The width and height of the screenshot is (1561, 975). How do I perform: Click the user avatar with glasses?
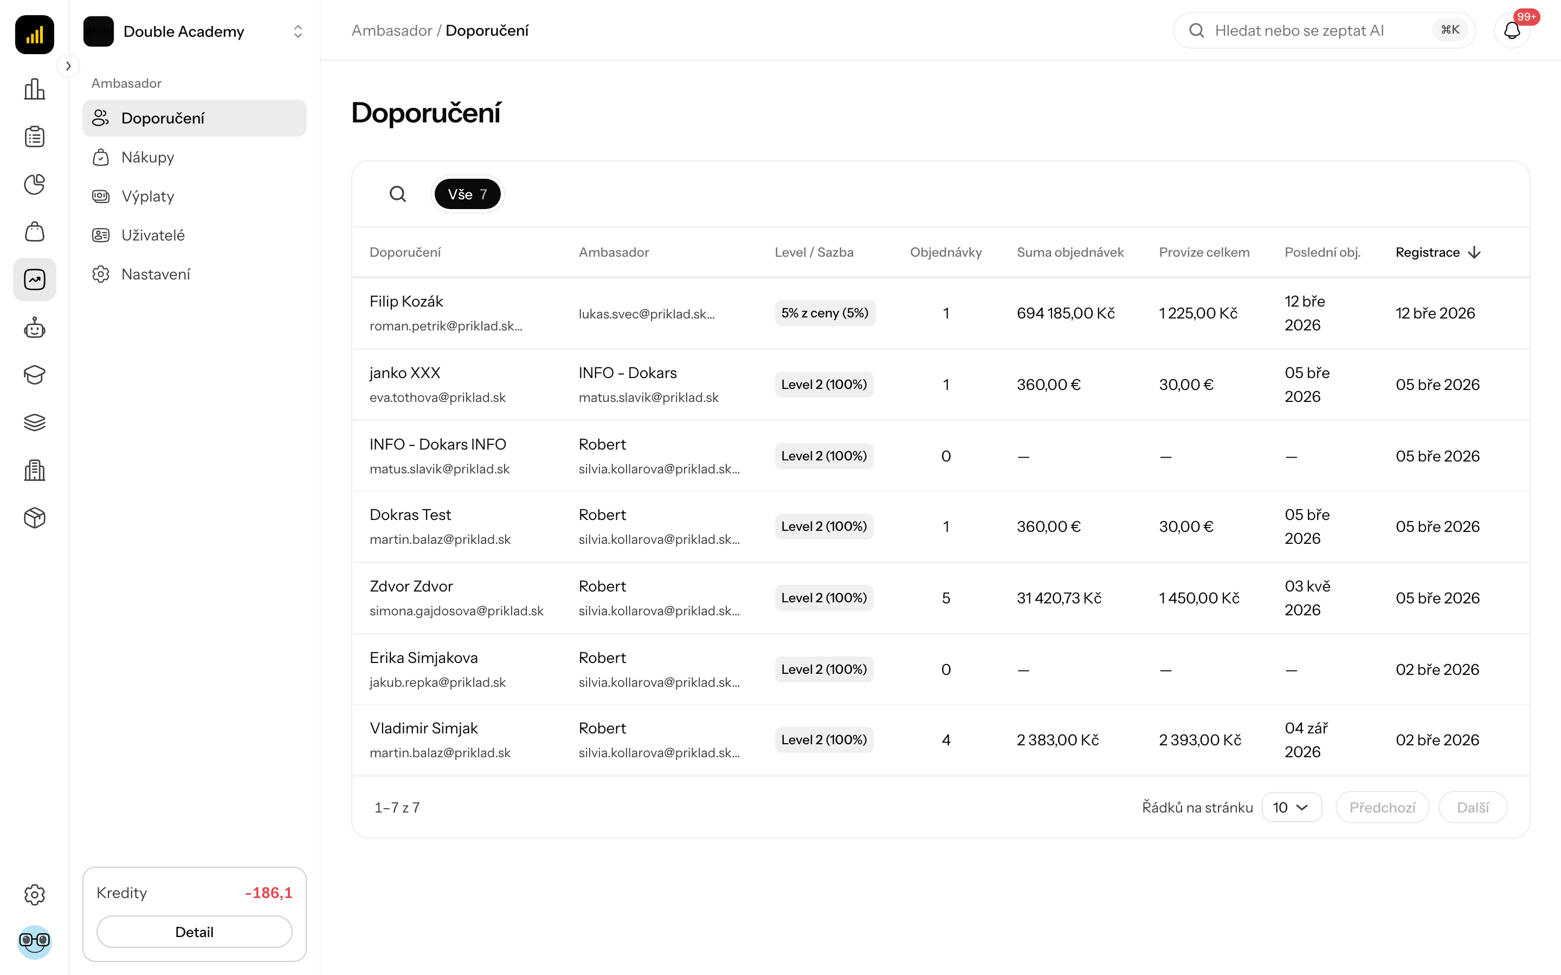click(x=34, y=941)
